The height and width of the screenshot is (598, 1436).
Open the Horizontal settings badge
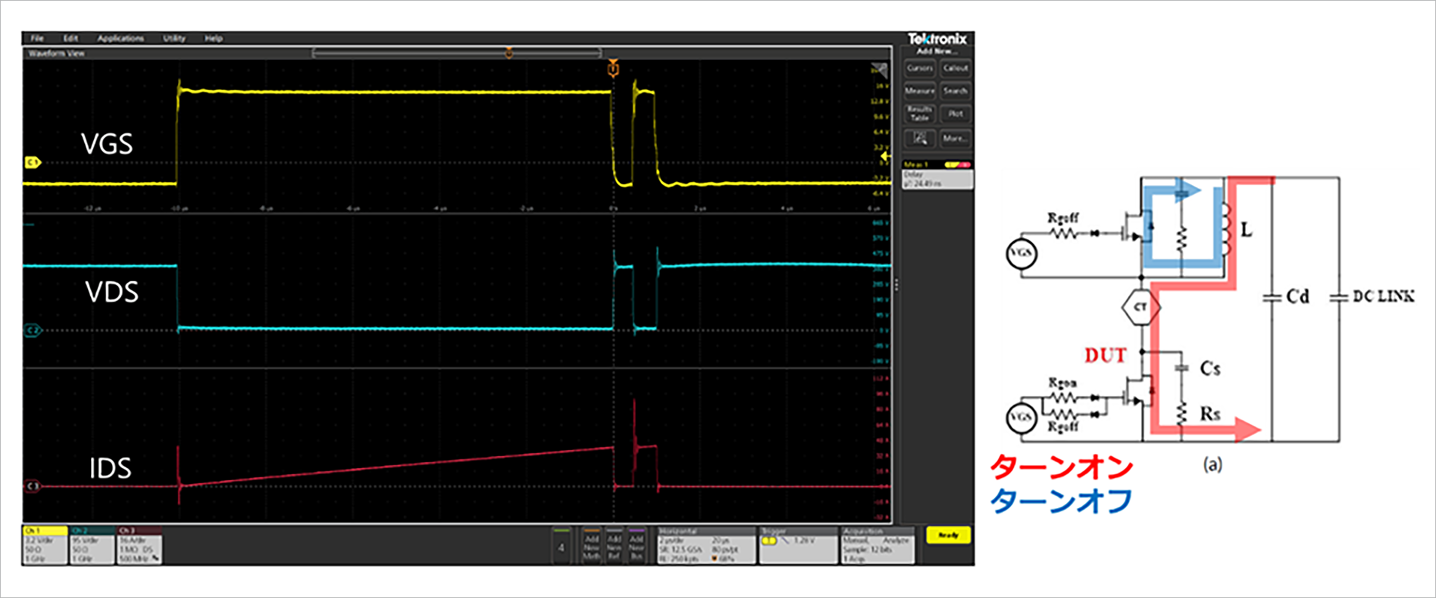707,545
